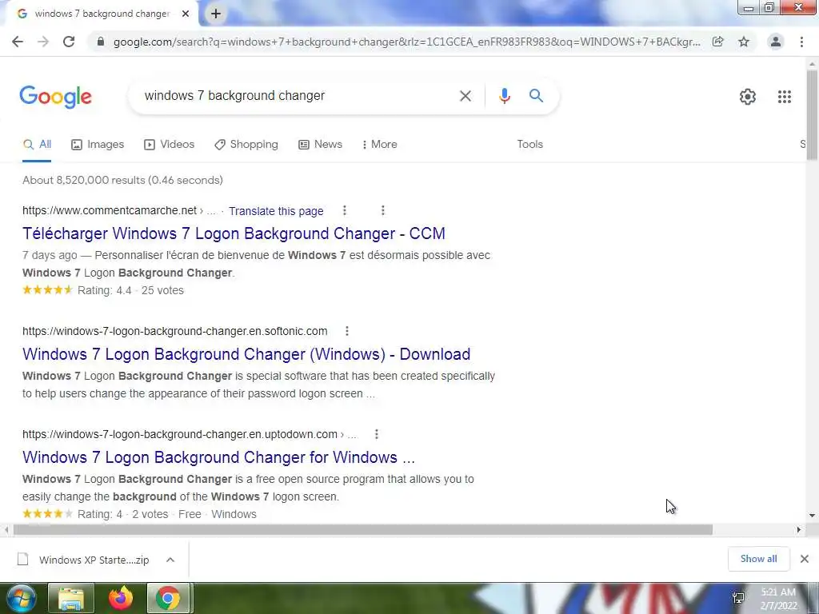Click 'About 8,520,000 results' text
The width and height of the screenshot is (819, 614).
[84, 180]
